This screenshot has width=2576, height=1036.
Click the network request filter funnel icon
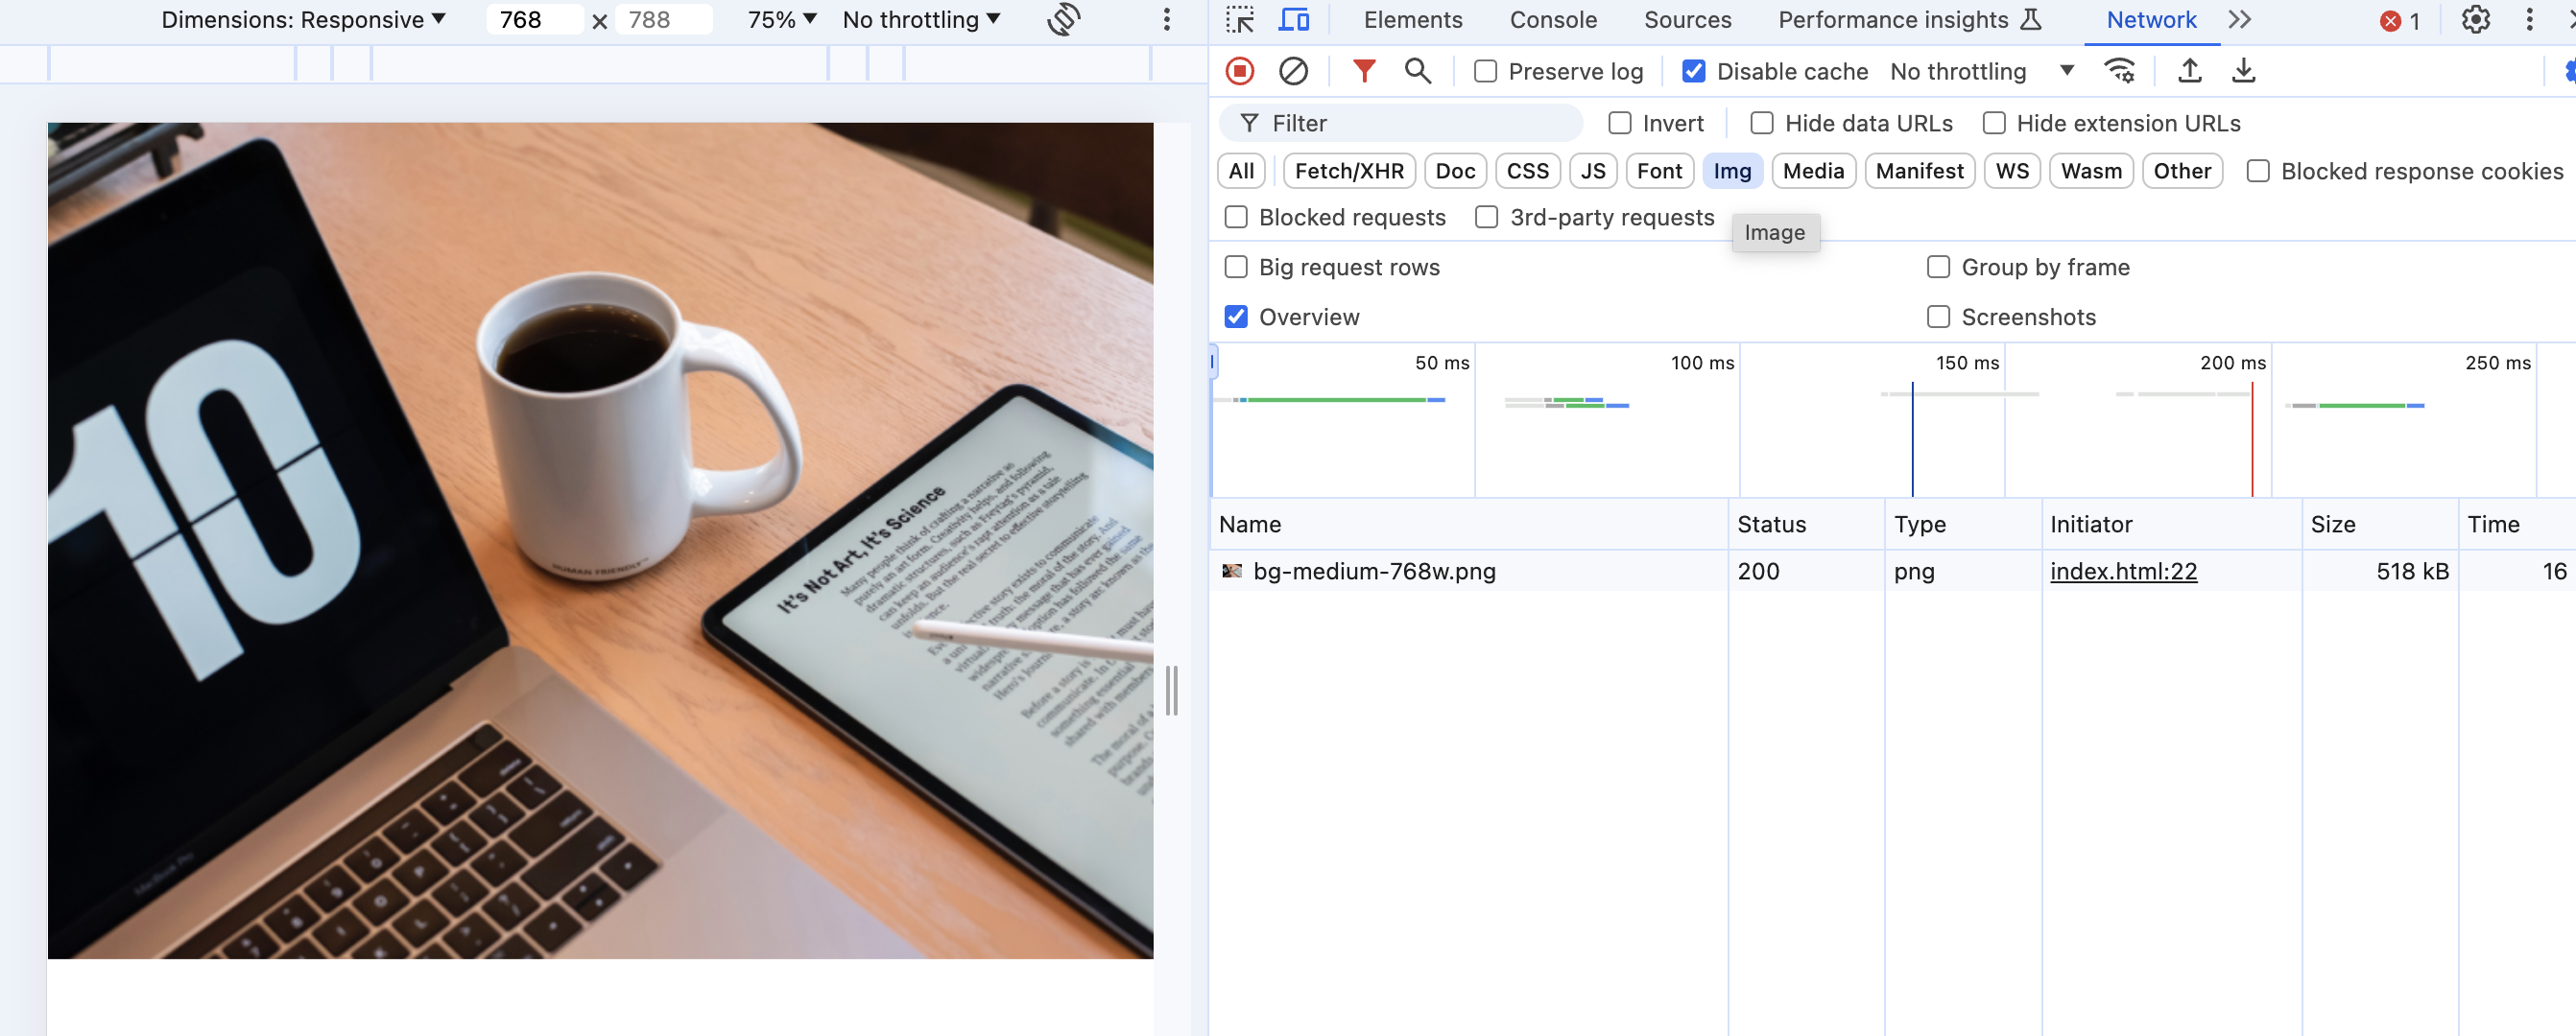(1364, 71)
